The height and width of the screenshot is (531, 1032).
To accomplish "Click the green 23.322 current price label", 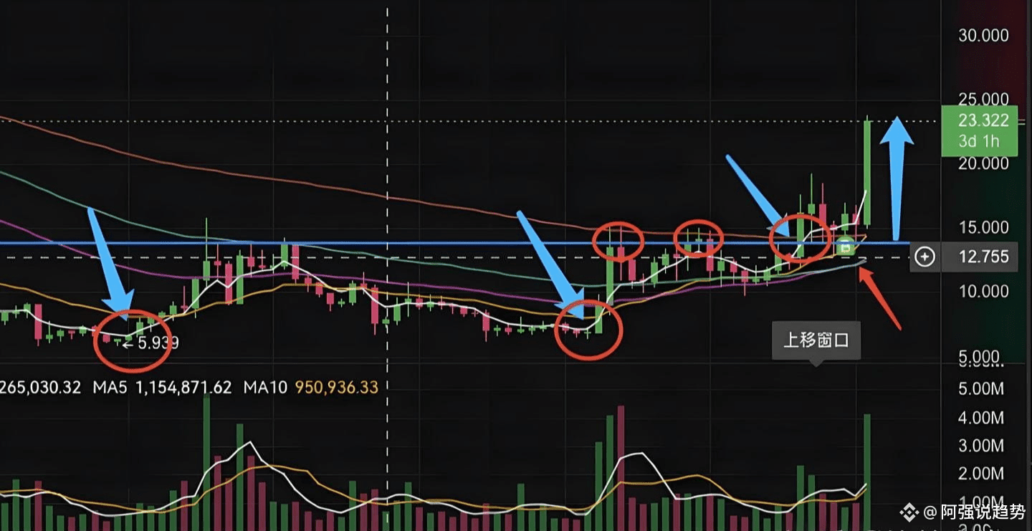I will (x=979, y=131).
